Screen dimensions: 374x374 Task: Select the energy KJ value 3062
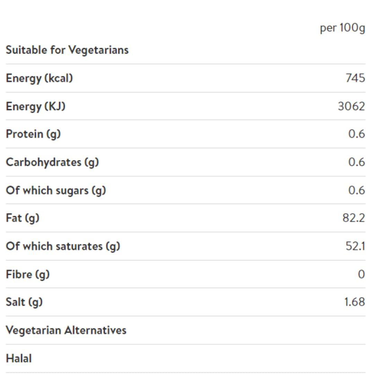[x=351, y=106]
